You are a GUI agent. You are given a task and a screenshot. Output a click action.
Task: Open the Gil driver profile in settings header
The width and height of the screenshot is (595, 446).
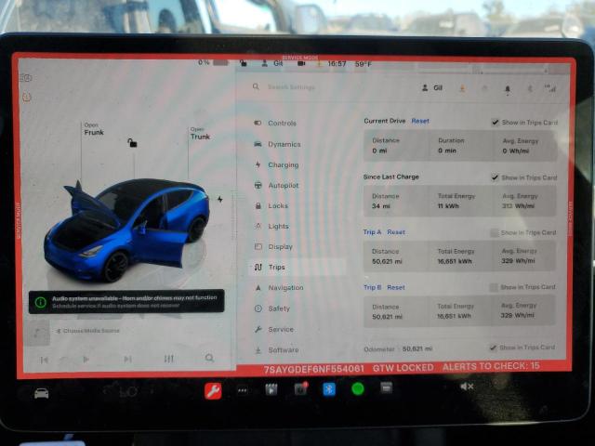(432, 88)
